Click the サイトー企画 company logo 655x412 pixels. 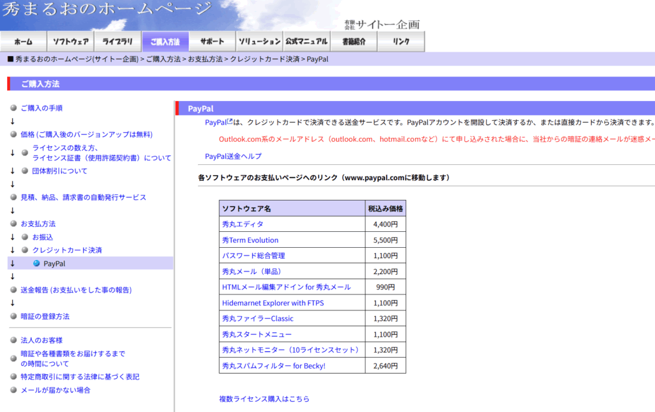coord(382,24)
